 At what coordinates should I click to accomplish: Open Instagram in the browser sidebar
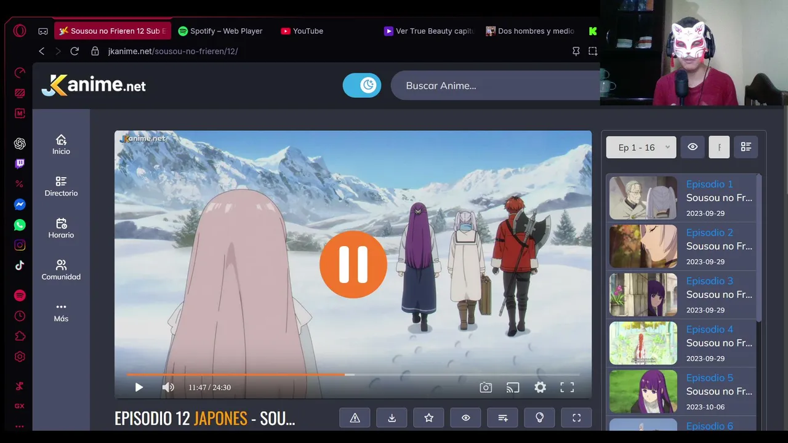(x=20, y=245)
